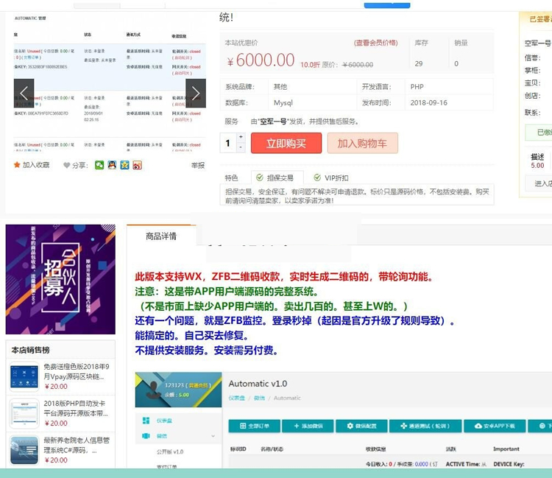Click the quantity input field
The height and width of the screenshot is (478, 552).
(x=228, y=143)
